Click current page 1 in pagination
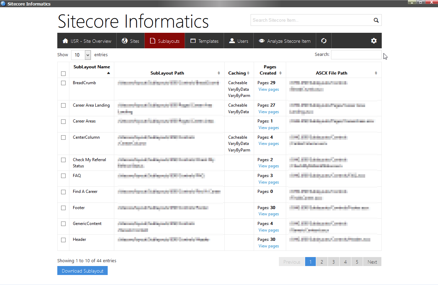 point(310,262)
